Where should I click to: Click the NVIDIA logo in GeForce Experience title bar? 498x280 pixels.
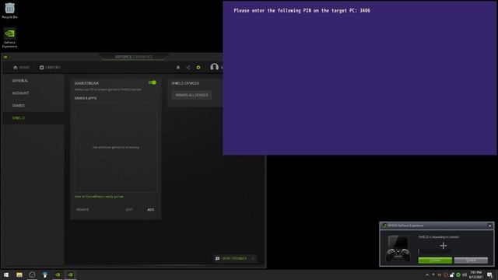5,57
